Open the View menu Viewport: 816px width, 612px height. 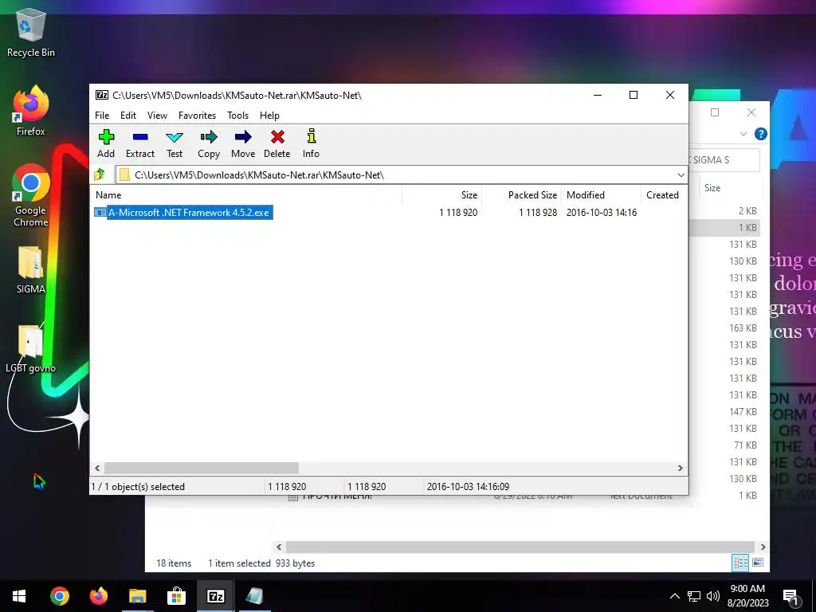click(x=157, y=116)
